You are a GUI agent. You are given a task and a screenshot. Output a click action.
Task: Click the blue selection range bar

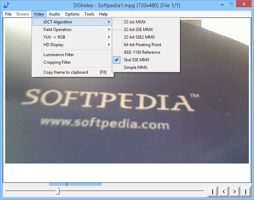75,184
